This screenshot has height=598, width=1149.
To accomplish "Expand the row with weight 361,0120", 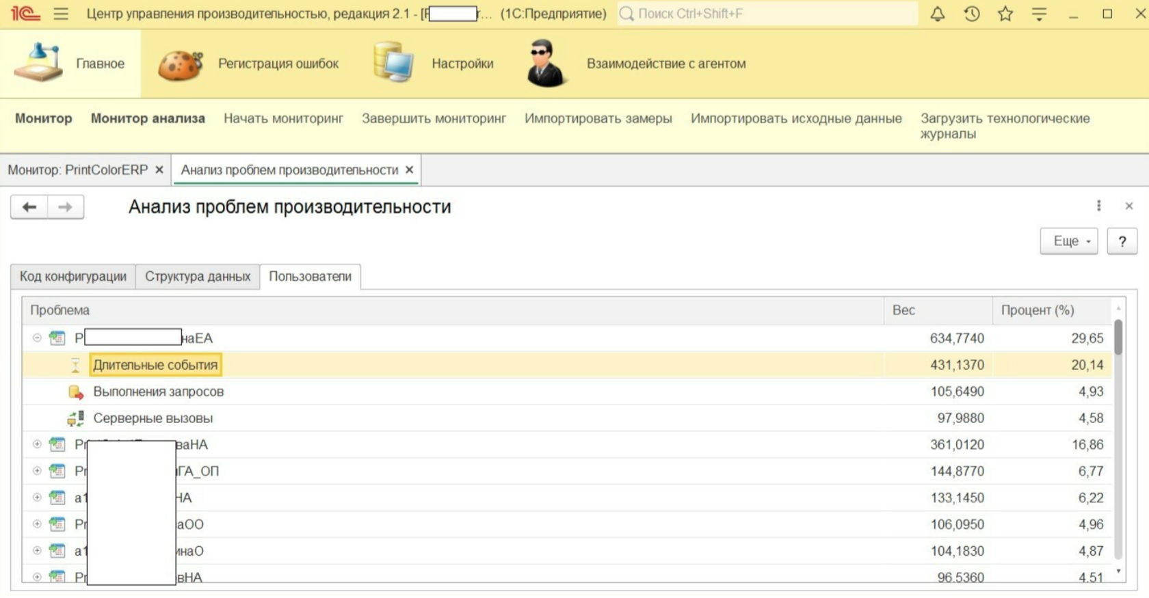I will click(37, 444).
